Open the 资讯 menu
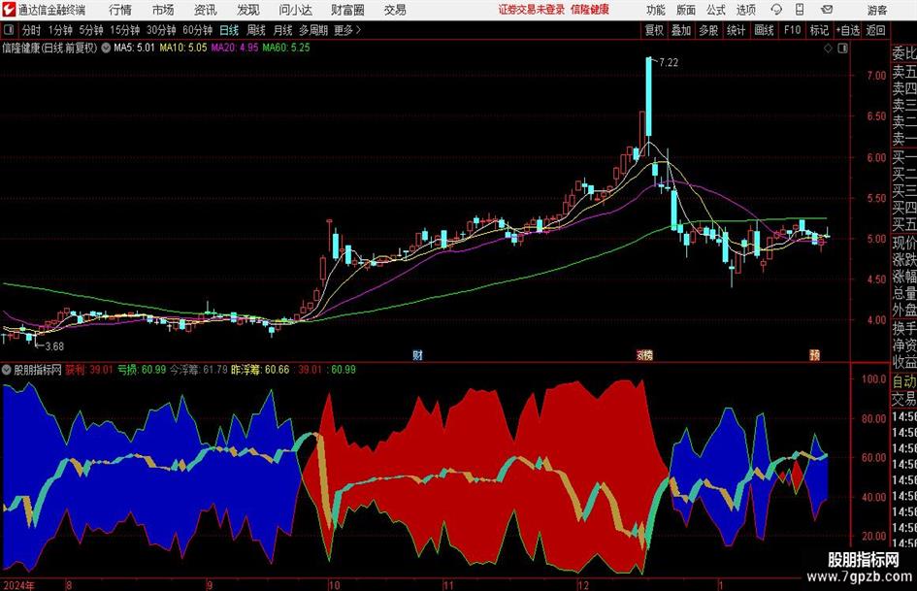Screen dimensions: 917x591 (206, 10)
